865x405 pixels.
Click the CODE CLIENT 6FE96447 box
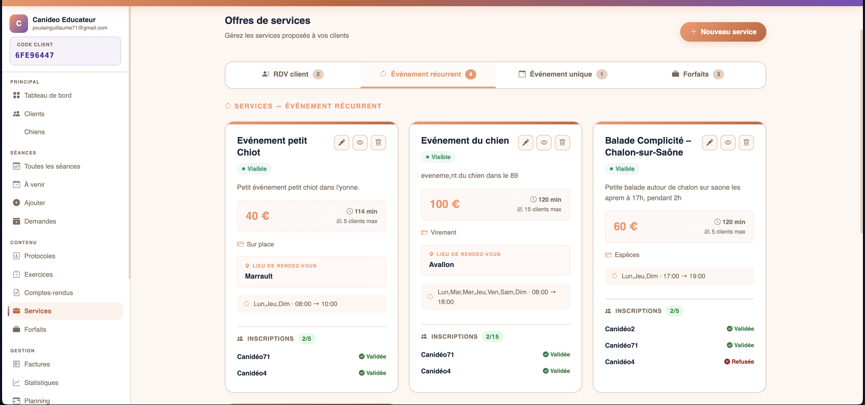tap(65, 51)
